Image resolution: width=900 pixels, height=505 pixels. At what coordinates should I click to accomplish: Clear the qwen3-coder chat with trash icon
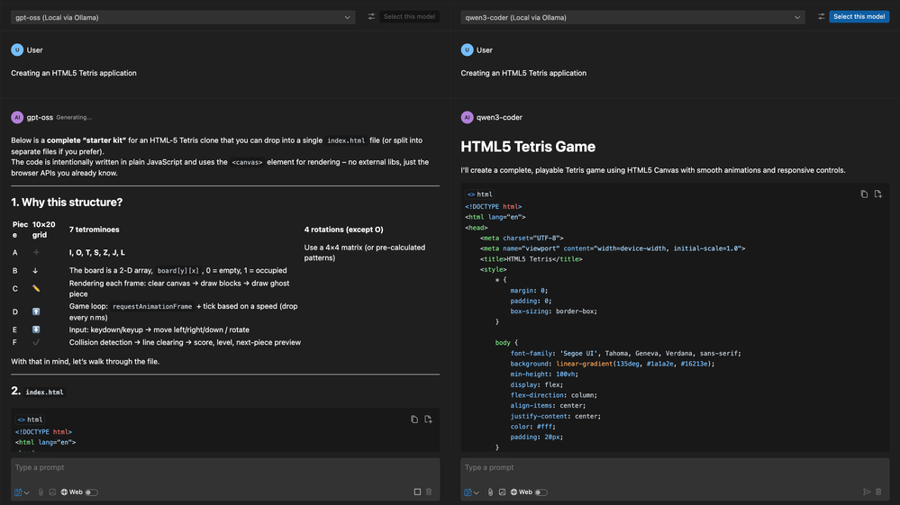point(878,491)
